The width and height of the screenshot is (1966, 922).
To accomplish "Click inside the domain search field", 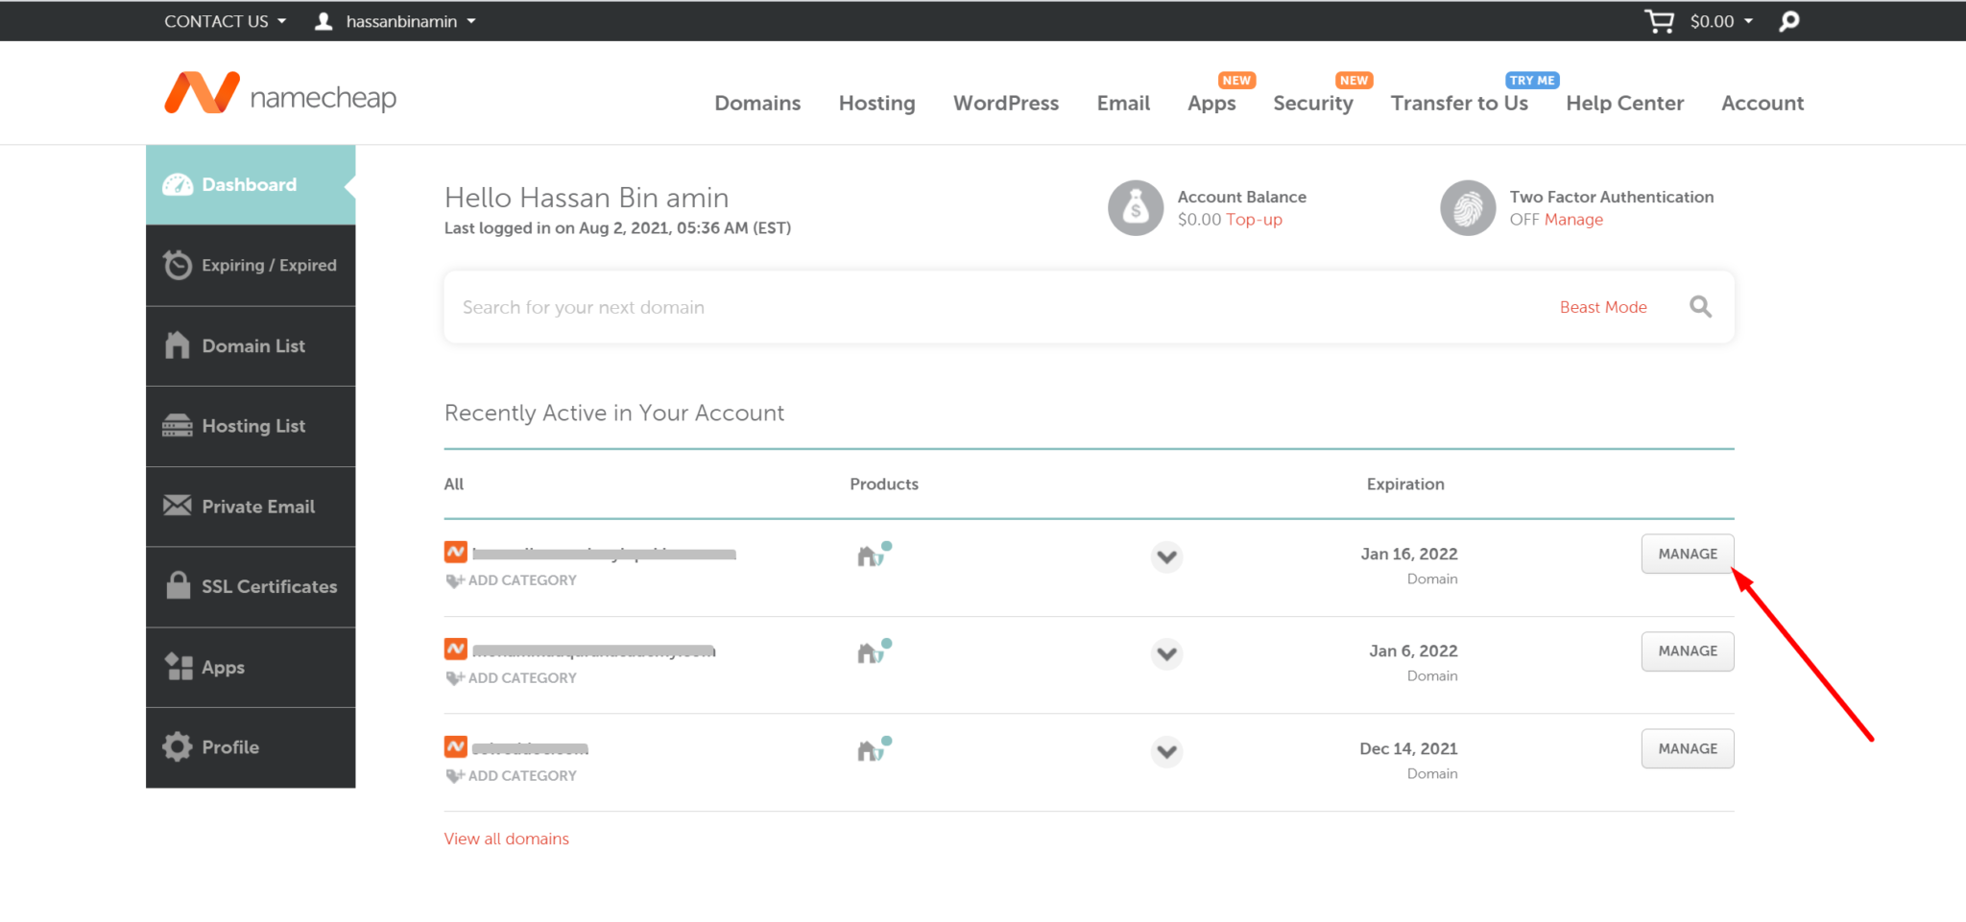I will tap(864, 306).
